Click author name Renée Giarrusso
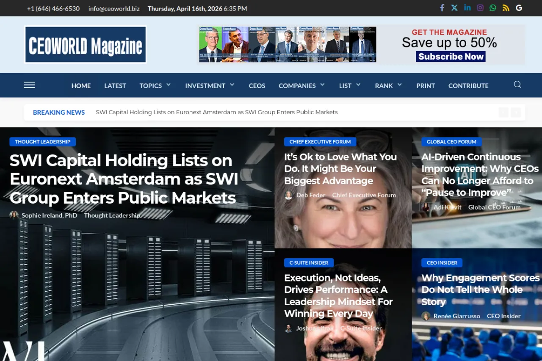 coord(457,316)
